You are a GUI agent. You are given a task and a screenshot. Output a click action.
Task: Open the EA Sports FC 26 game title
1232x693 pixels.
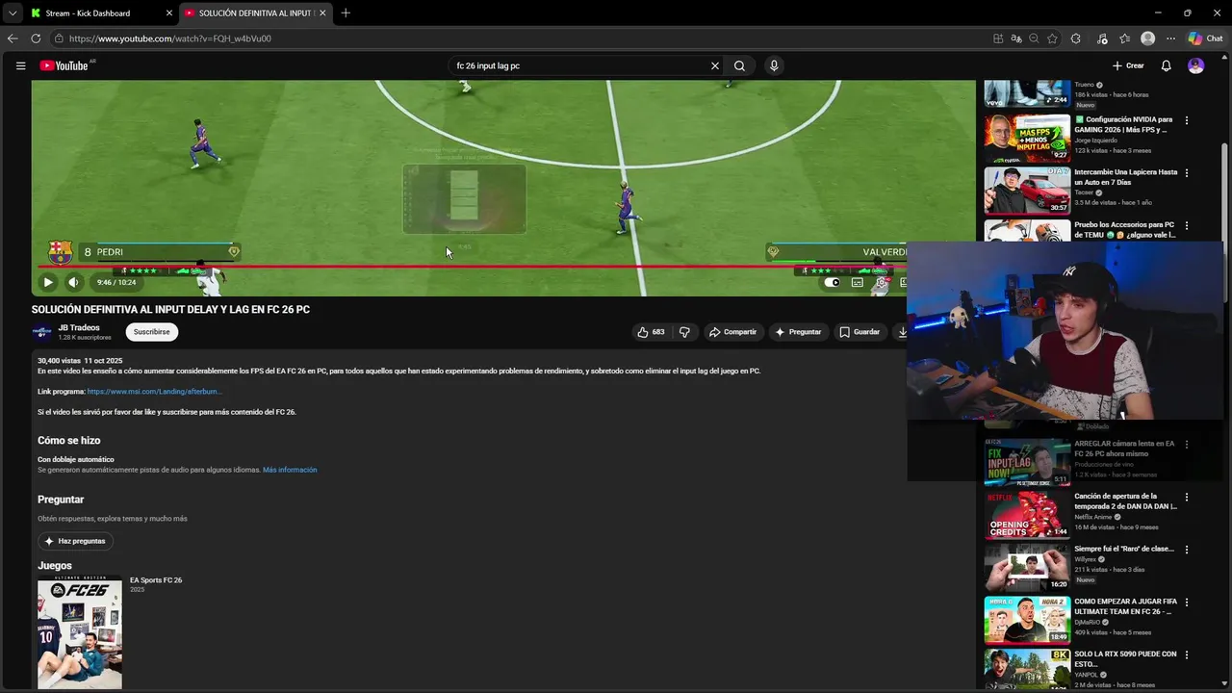(156, 580)
